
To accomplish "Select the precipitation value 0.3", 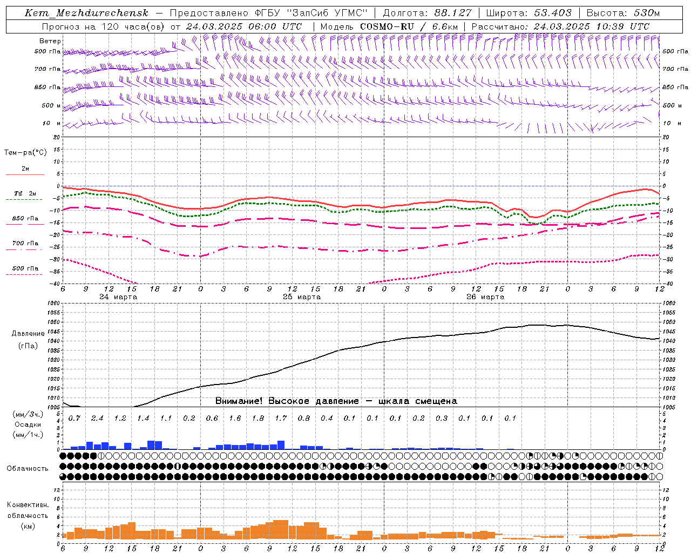I will 441,418.
